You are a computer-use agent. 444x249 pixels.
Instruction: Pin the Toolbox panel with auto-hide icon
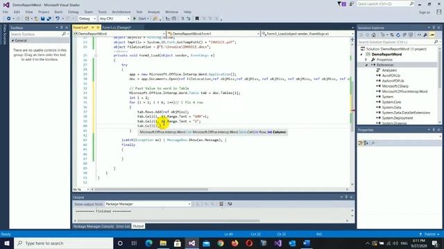(62, 28)
